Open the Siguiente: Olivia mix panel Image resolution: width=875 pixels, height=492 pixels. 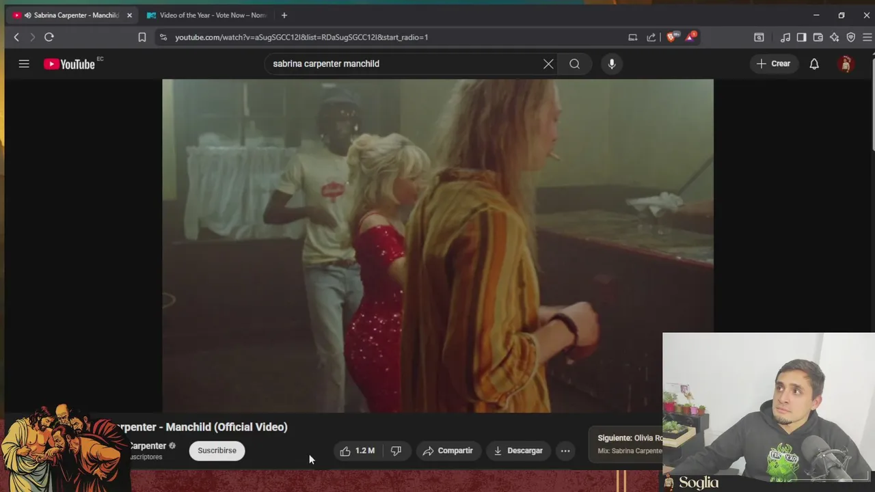click(x=626, y=444)
